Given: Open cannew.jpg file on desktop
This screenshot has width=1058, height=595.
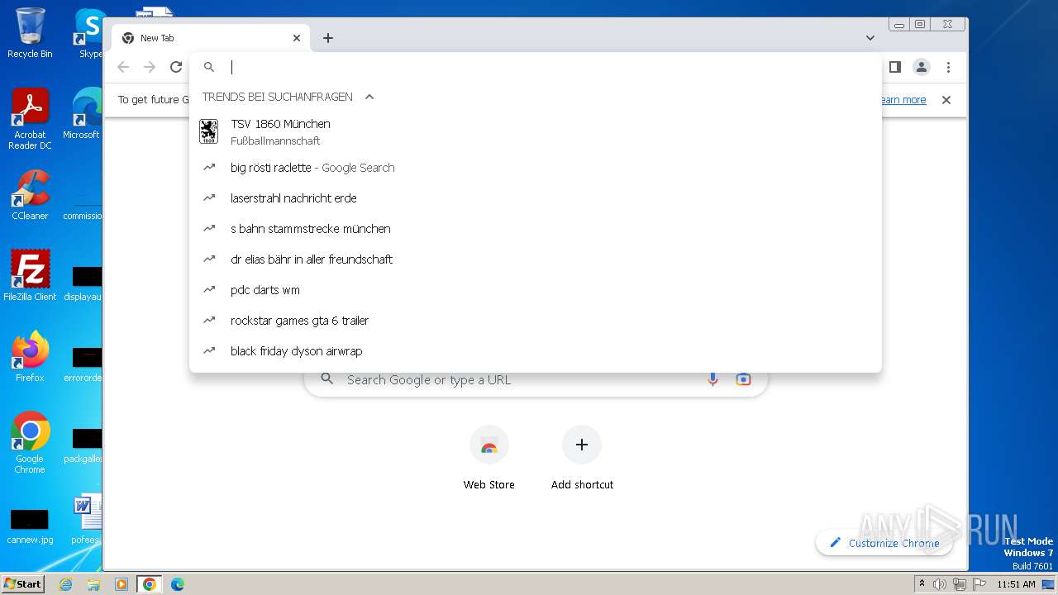Looking at the screenshot, I should (x=30, y=526).
